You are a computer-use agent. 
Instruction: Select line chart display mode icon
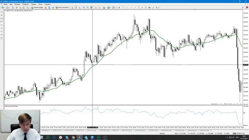point(80,7)
